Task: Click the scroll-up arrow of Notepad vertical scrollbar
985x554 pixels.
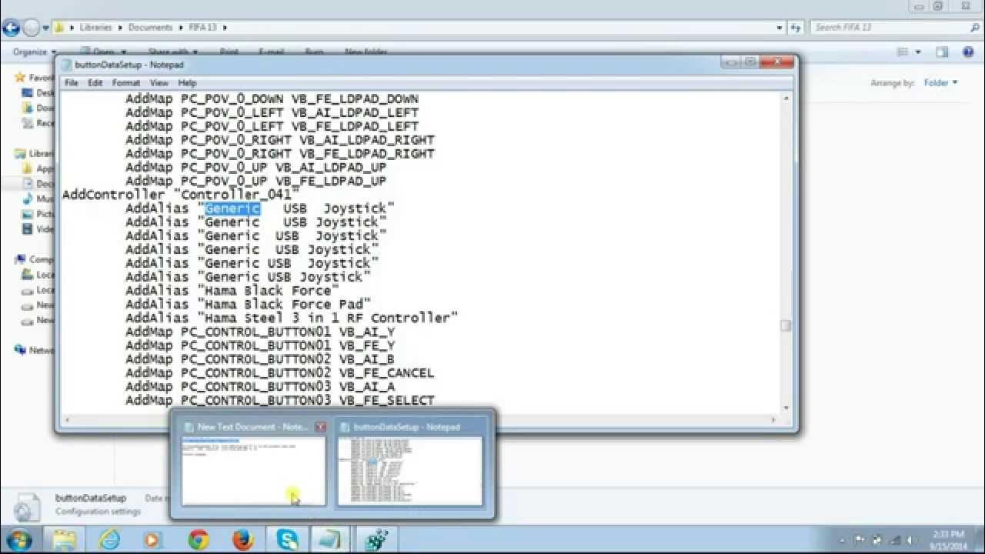Action: click(786, 99)
